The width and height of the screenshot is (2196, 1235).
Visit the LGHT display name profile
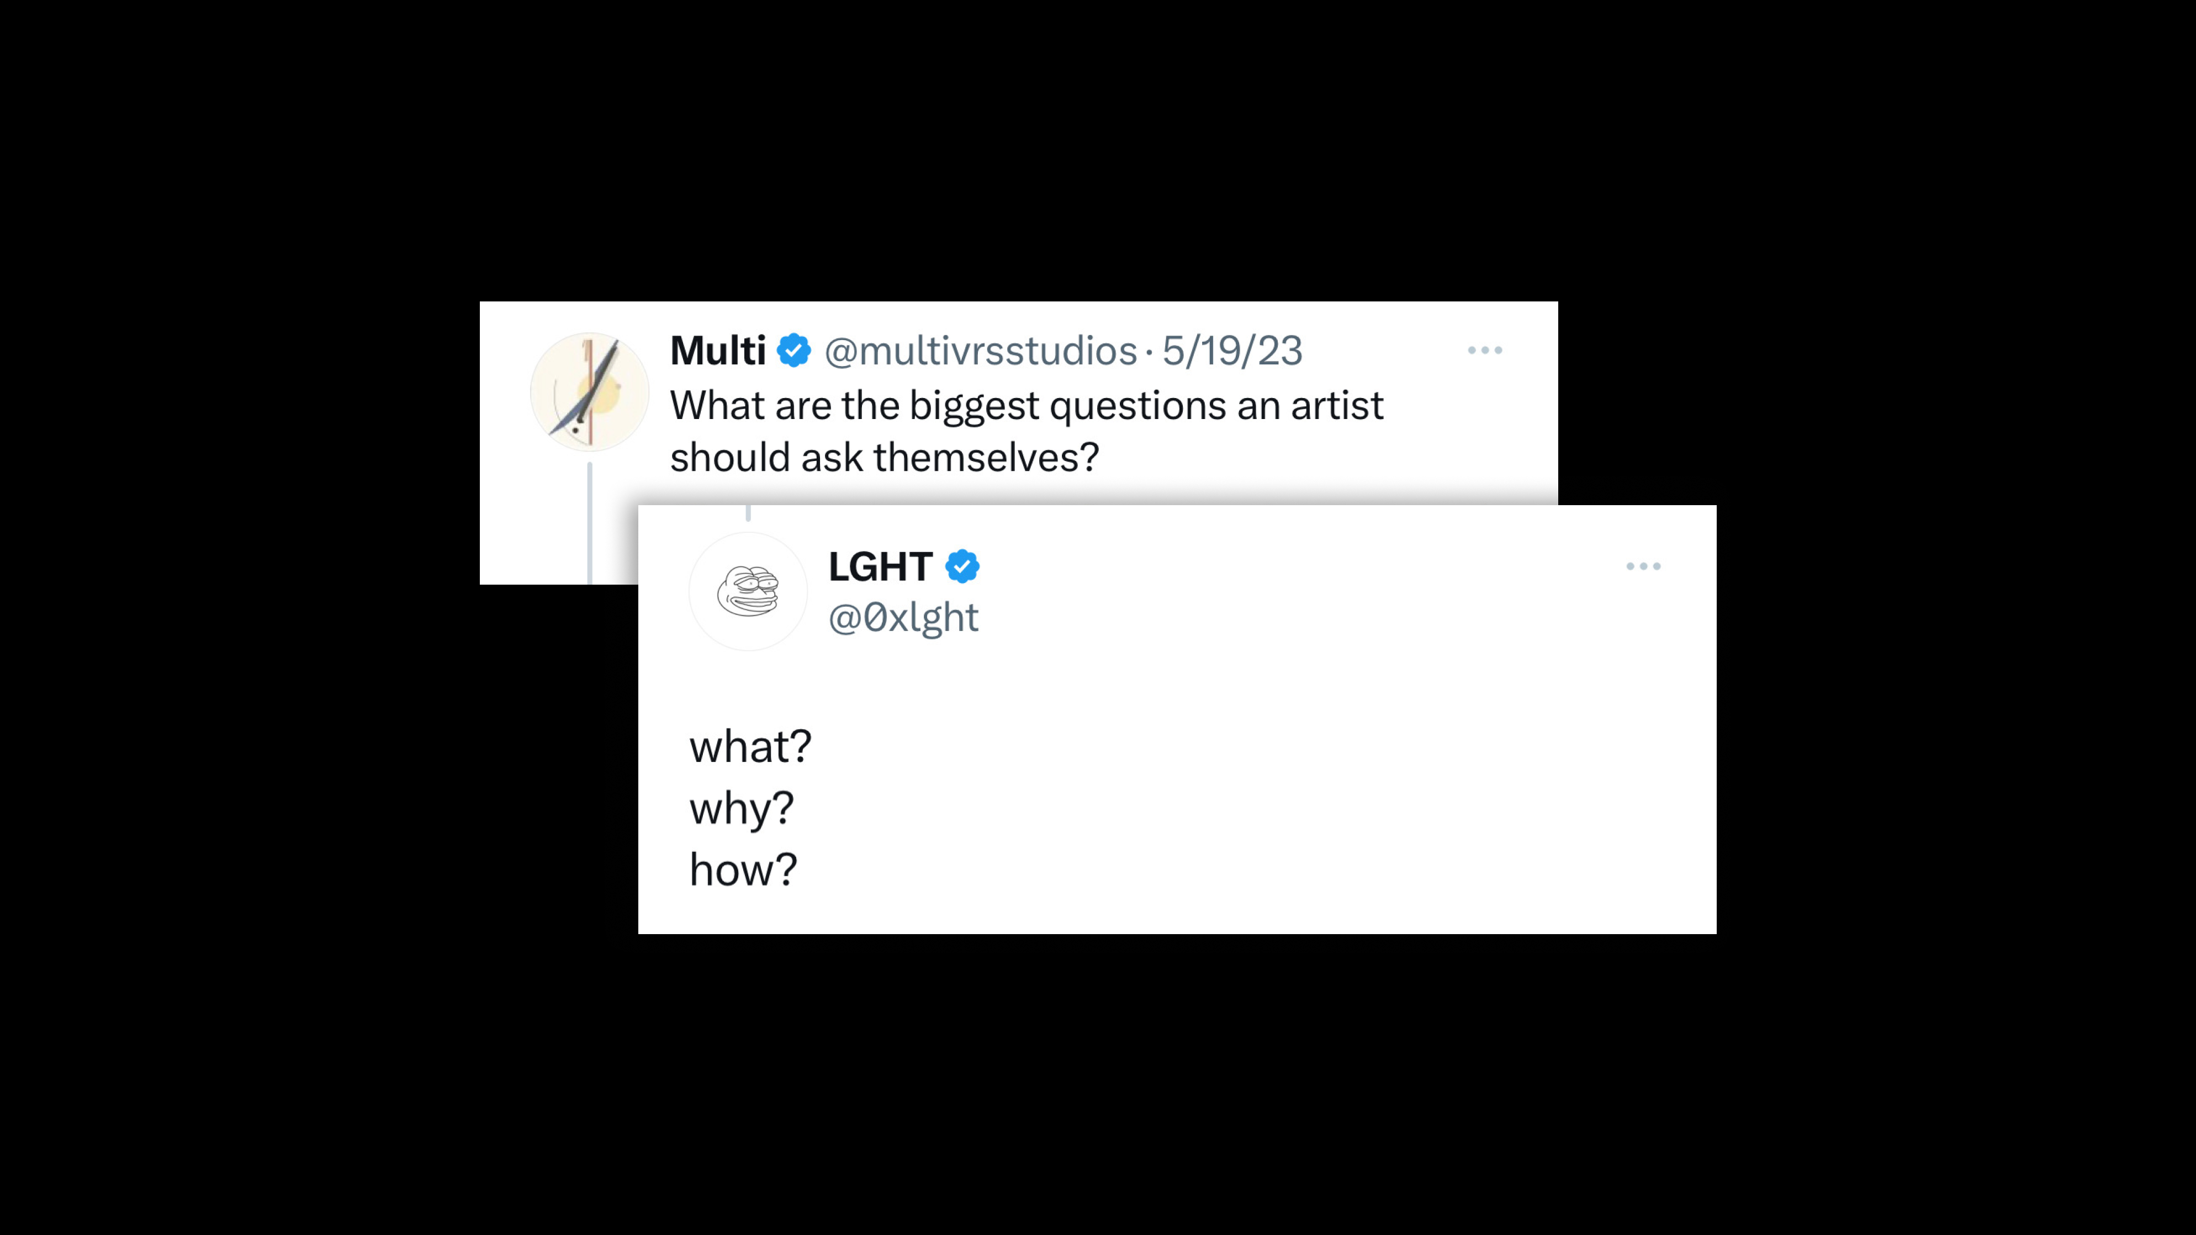tap(880, 567)
